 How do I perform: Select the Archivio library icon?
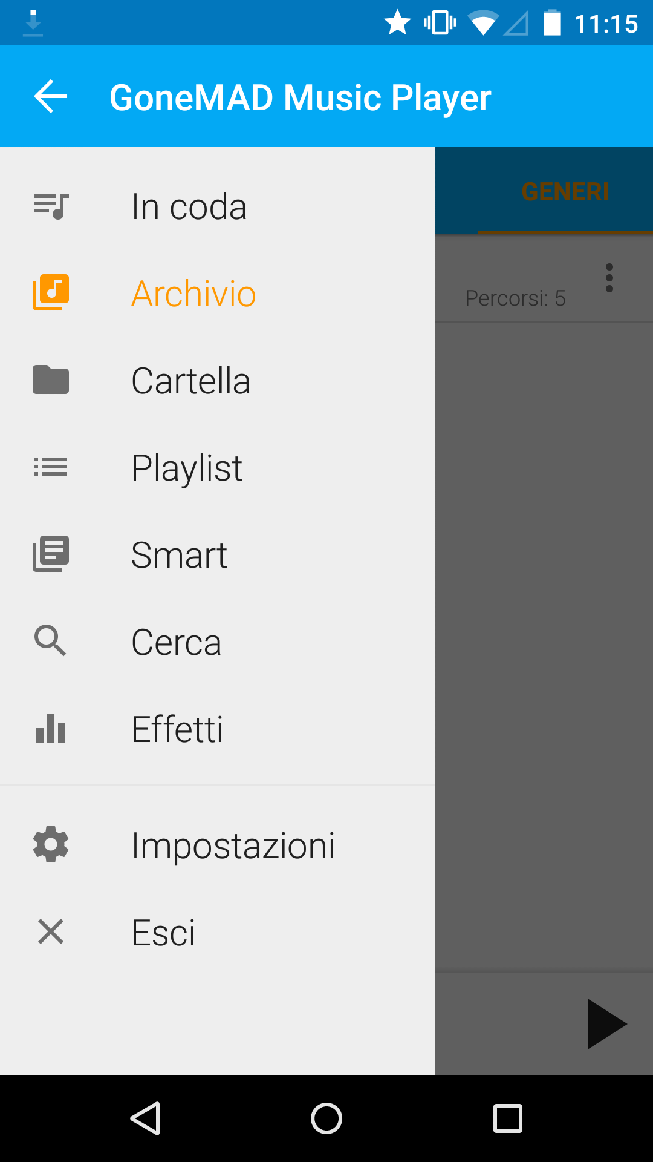click(x=51, y=293)
